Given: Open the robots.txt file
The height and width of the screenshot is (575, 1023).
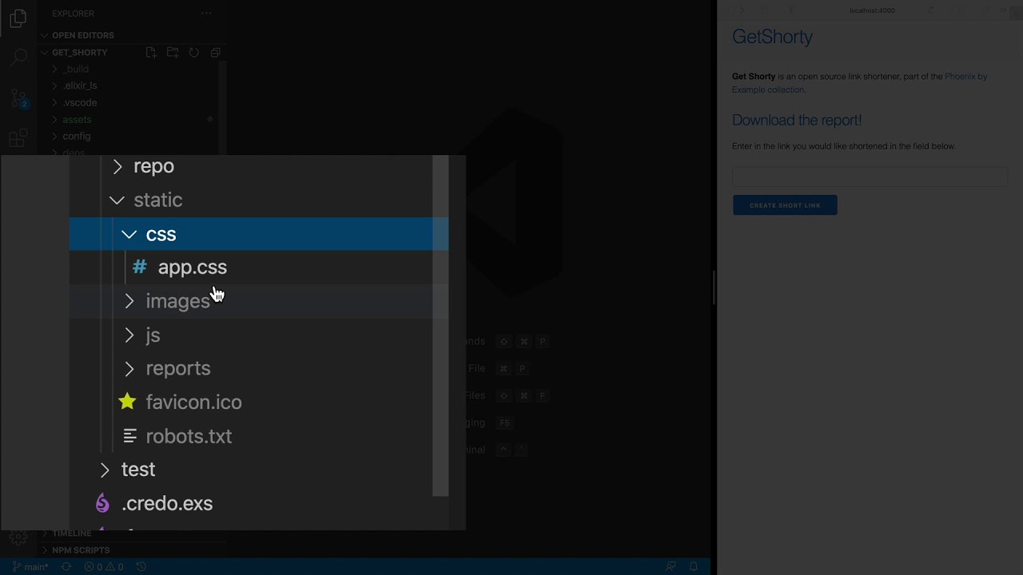Looking at the screenshot, I should [189, 436].
